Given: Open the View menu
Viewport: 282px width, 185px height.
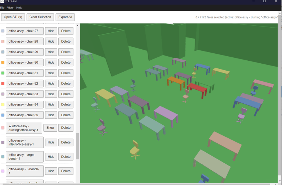Looking at the screenshot, I should click(x=10, y=8).
